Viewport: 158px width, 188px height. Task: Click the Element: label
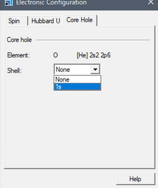tap(19, 55)
